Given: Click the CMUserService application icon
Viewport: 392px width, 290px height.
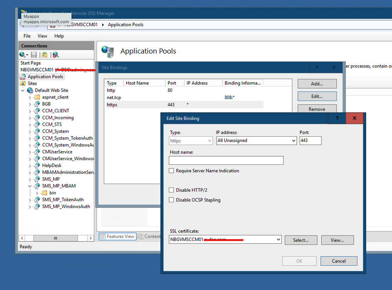Looking at the screenshot, I should point(37,152).
